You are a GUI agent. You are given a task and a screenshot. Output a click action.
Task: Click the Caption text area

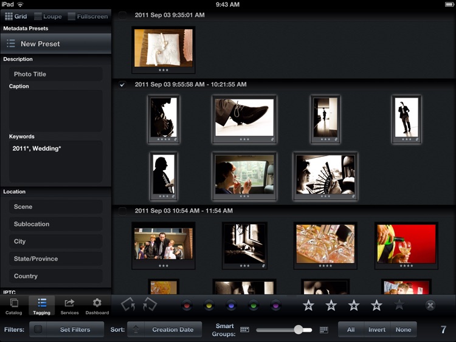click(x=56, y=111)
